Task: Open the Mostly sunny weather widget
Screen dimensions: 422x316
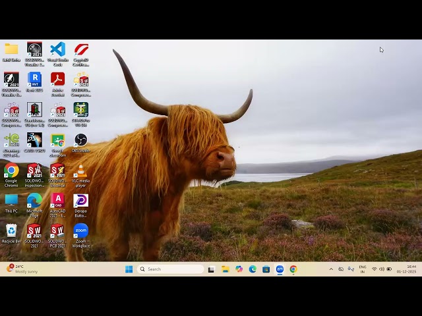Action: point(22,269)
